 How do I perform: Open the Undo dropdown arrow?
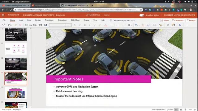click(6, 25)
